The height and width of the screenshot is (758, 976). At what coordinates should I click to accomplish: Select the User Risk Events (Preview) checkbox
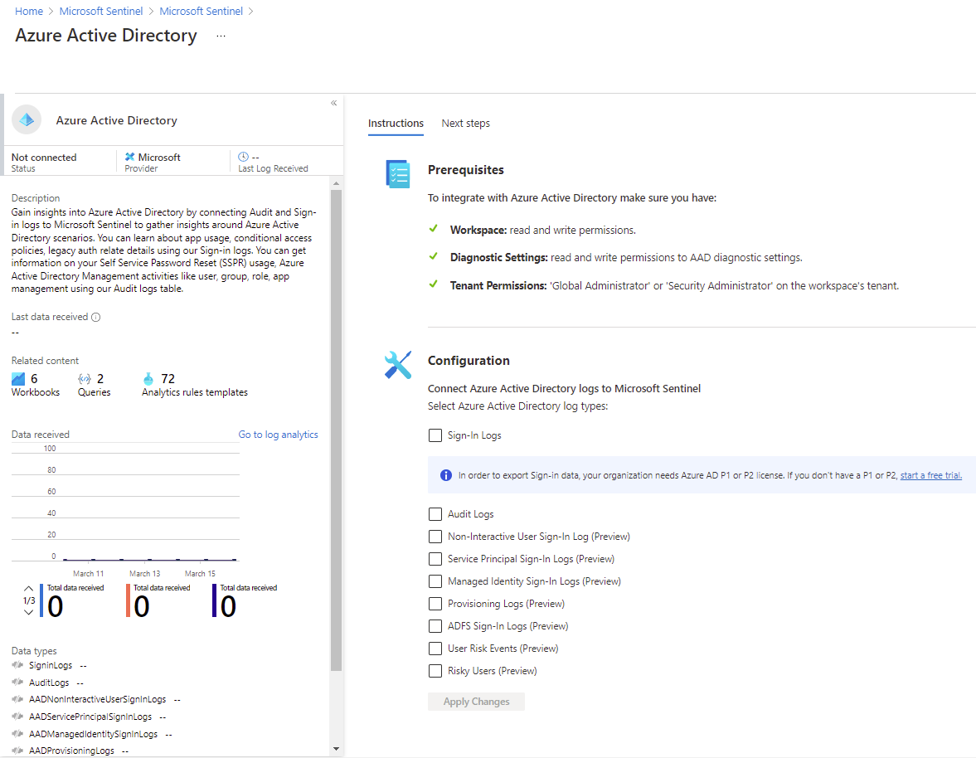[x=435, y=649]
